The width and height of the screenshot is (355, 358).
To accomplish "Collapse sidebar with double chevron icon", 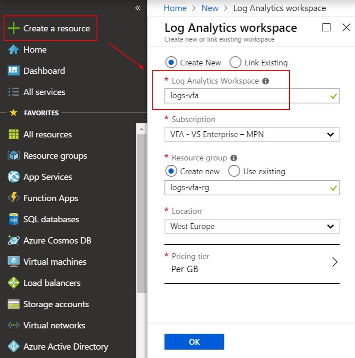I will click(138, 8).
